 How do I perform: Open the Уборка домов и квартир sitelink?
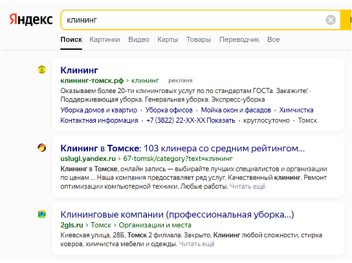(x=99, y=110)
